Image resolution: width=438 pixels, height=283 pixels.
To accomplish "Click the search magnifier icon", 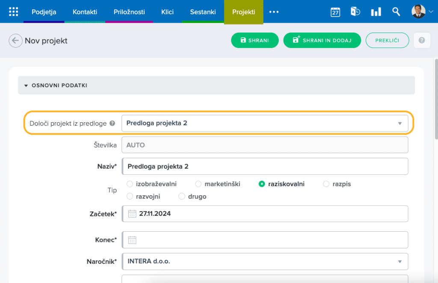I will pos(396,12).
